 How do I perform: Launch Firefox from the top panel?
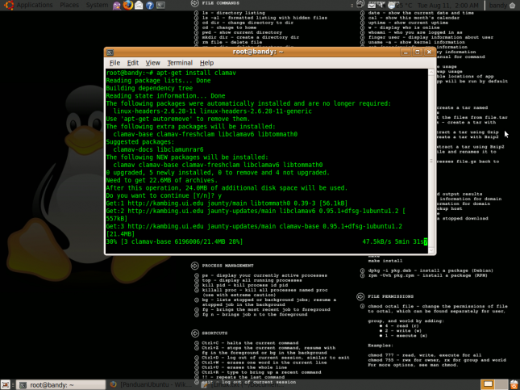tap(127, 6)
